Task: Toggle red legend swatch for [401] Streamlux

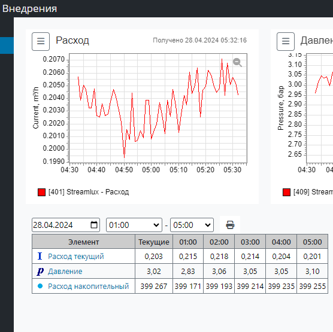Action: [42, 192]
